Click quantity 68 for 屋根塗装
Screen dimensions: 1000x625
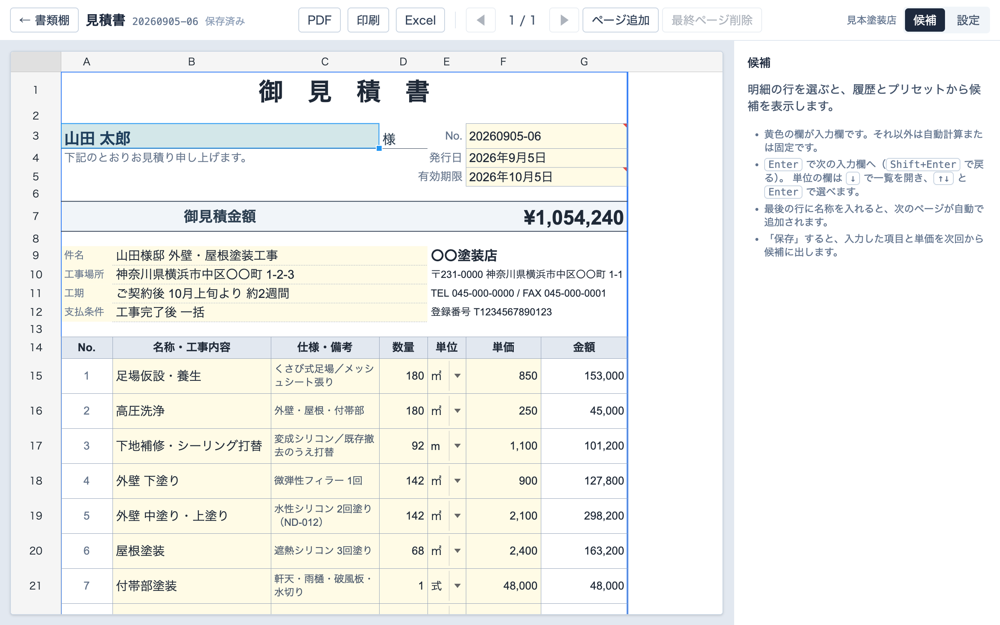click(x=403, y=551)
